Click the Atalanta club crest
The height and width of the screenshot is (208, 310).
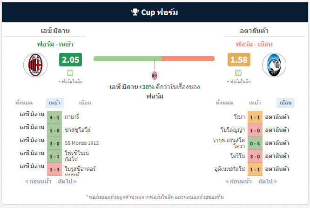pos(274,65)
